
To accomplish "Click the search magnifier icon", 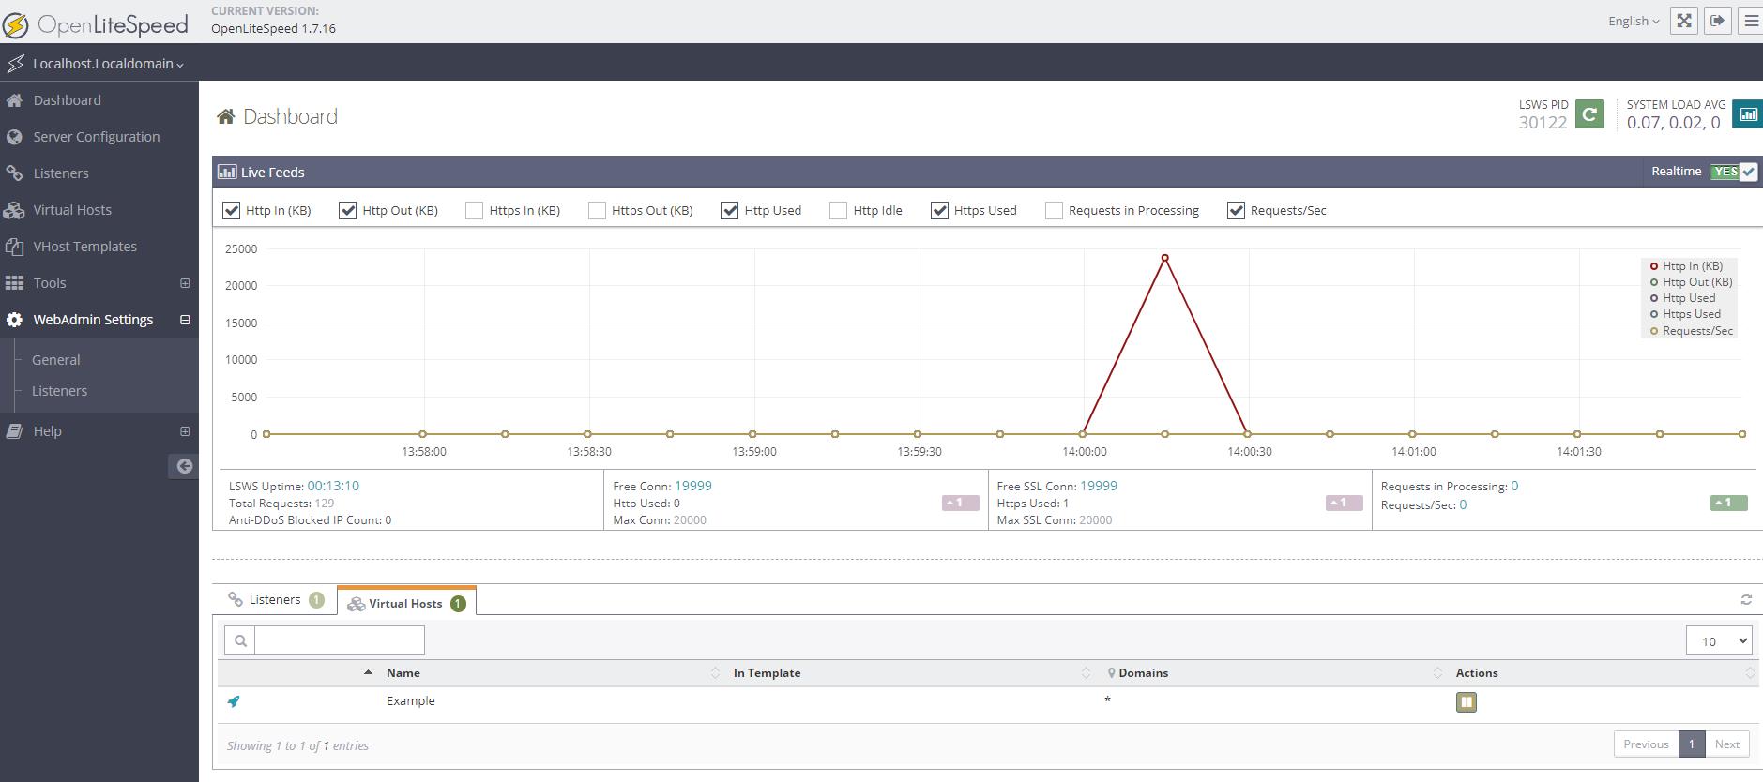I will [x=240, y=640].
